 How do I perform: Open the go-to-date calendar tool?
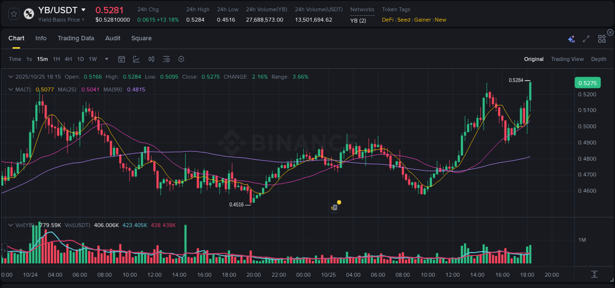coord(122,59)
